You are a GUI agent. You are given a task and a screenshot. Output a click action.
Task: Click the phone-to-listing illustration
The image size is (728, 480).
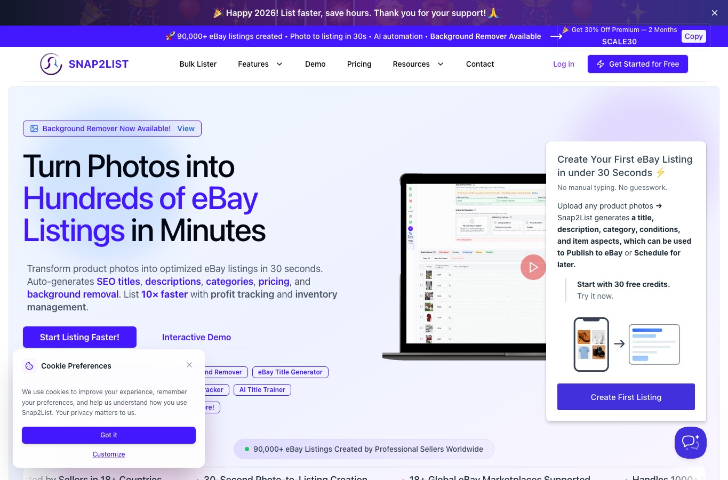(627, 344)
